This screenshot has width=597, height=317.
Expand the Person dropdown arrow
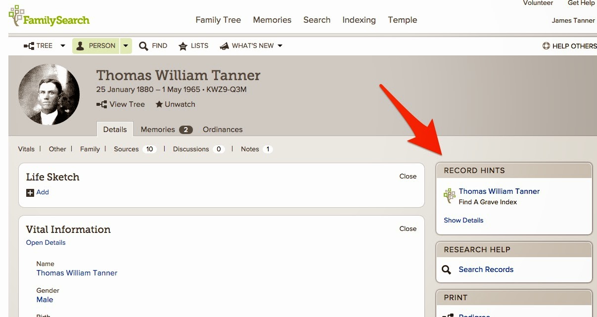coord(126,46)
